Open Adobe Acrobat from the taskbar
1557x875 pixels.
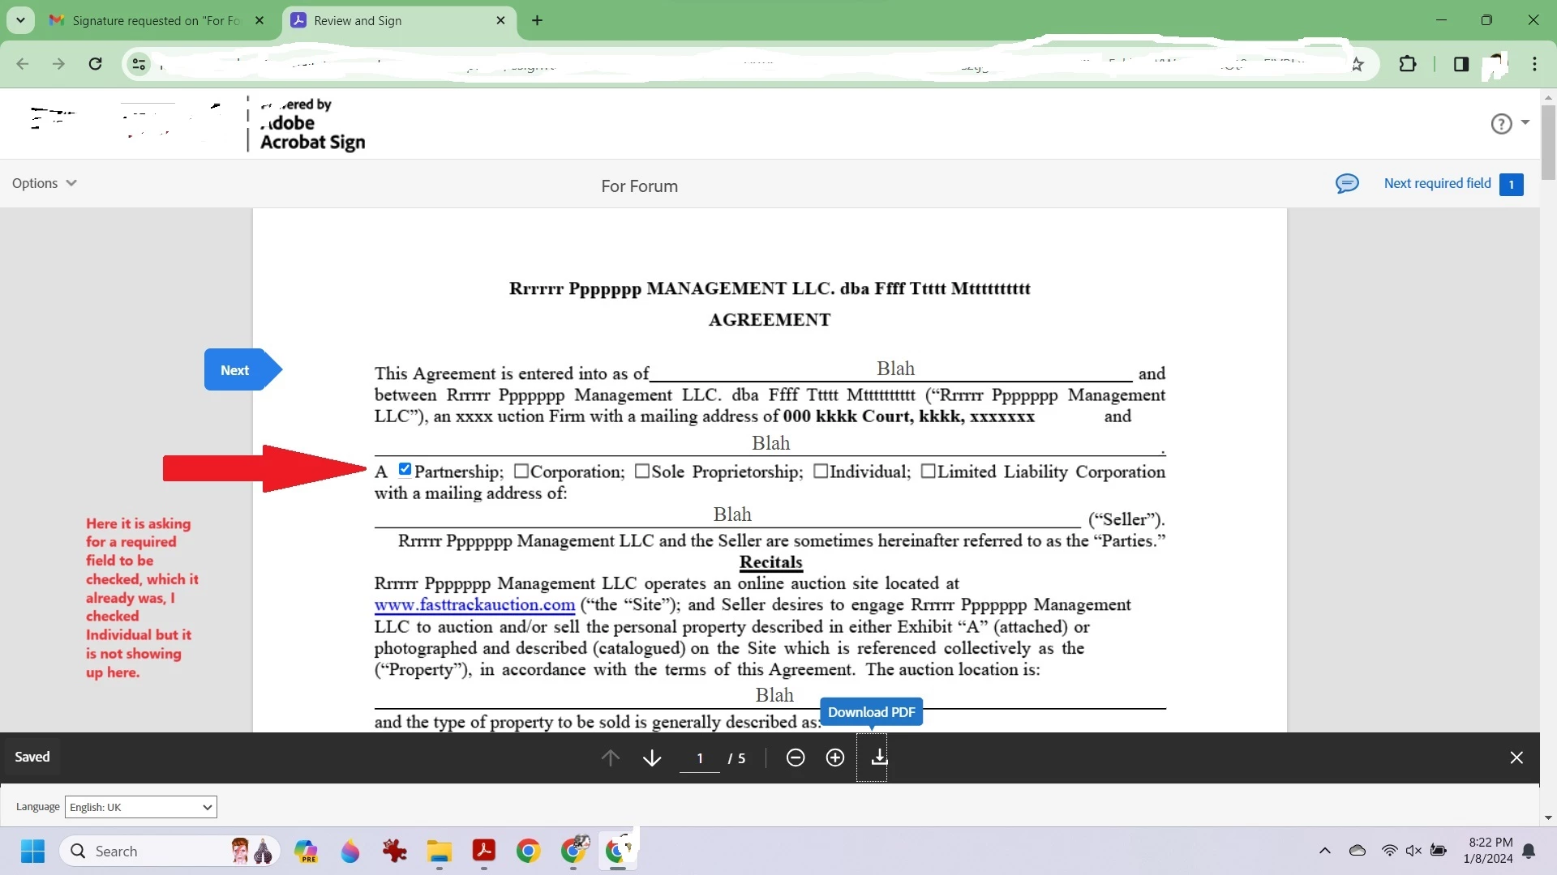tap(484, 851)
